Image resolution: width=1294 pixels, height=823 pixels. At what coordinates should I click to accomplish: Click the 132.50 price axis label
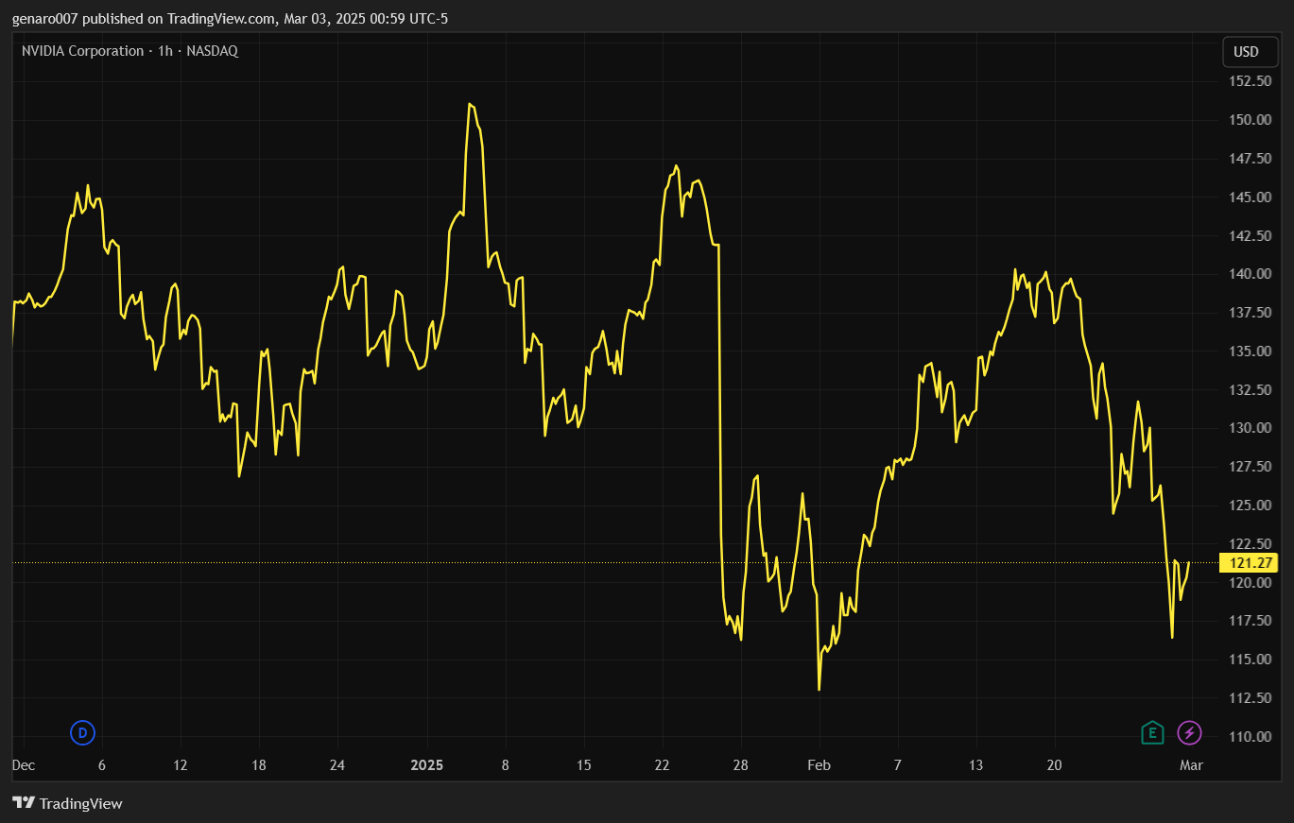[1250, 390]
